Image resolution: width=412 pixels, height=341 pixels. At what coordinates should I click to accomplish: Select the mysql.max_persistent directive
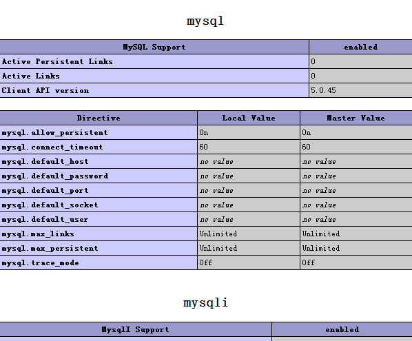(50, 248)
